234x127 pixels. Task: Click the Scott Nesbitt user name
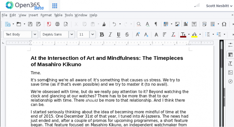tap(218, 6)
